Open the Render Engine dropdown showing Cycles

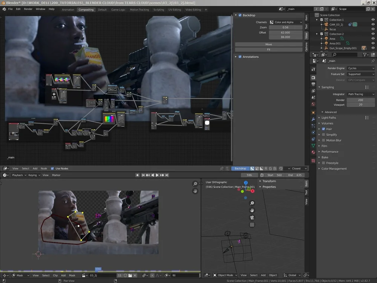361,68
